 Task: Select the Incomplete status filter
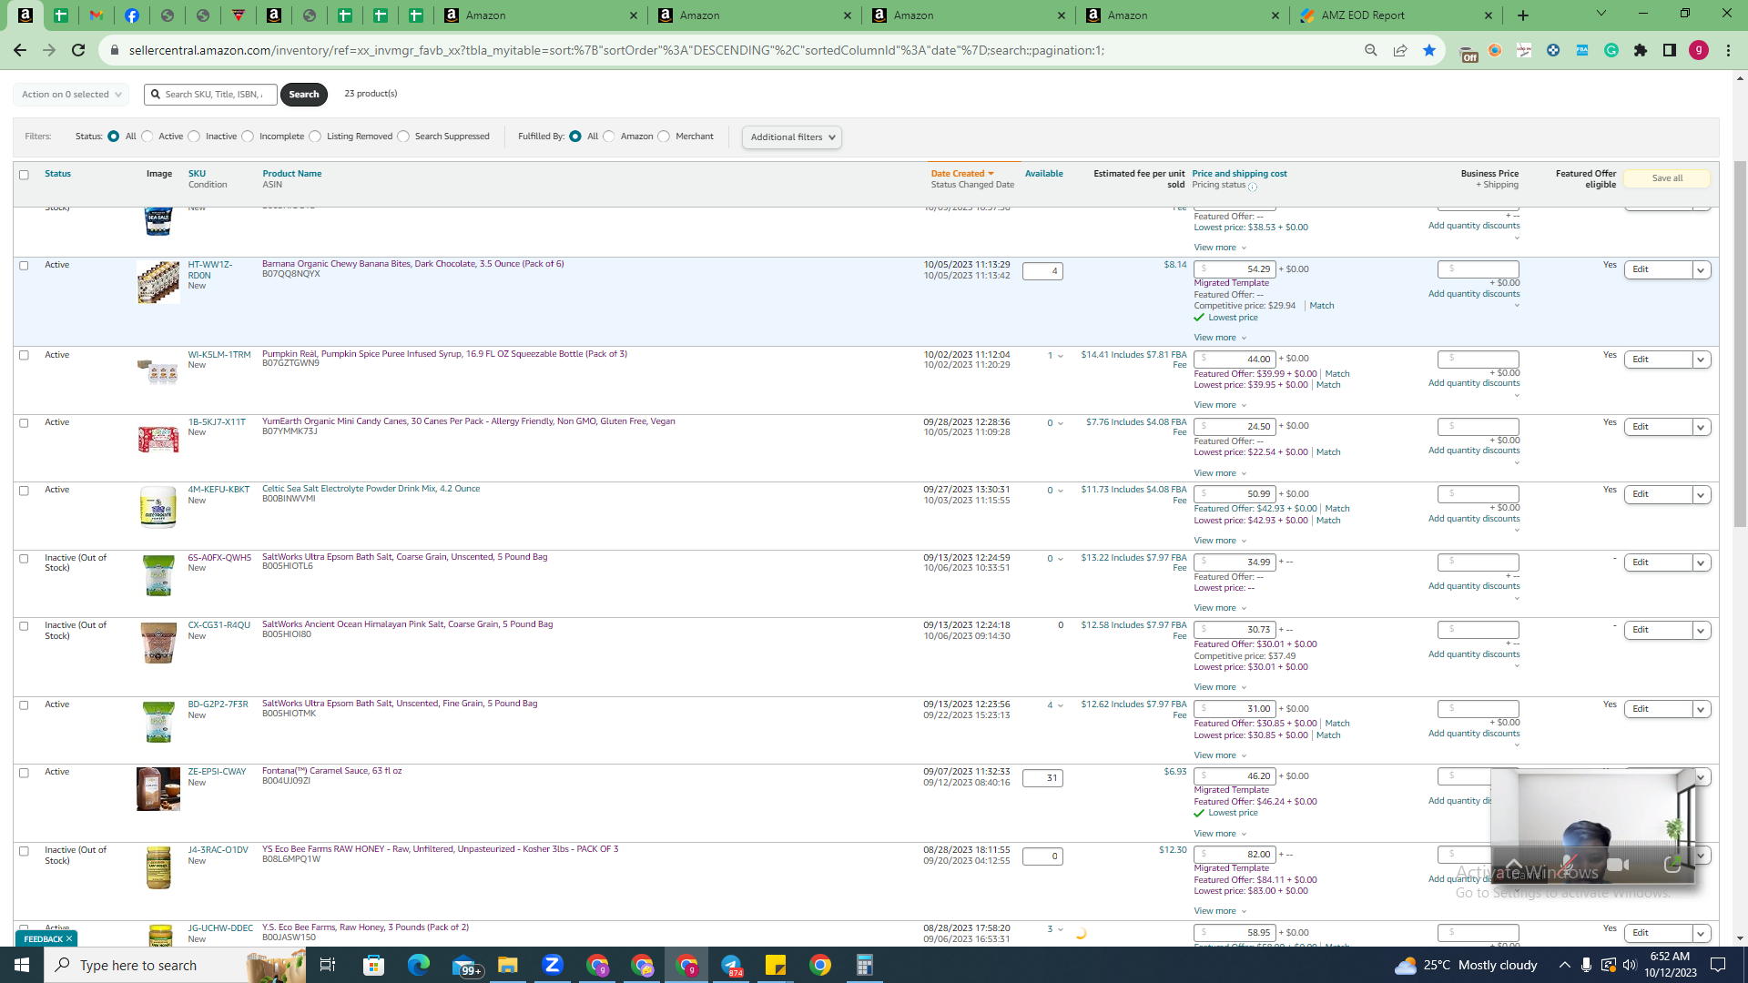coord(248,137)
